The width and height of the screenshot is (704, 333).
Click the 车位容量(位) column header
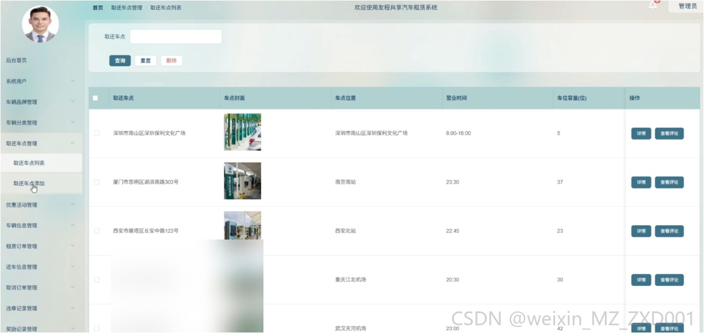tap(572, 98)
